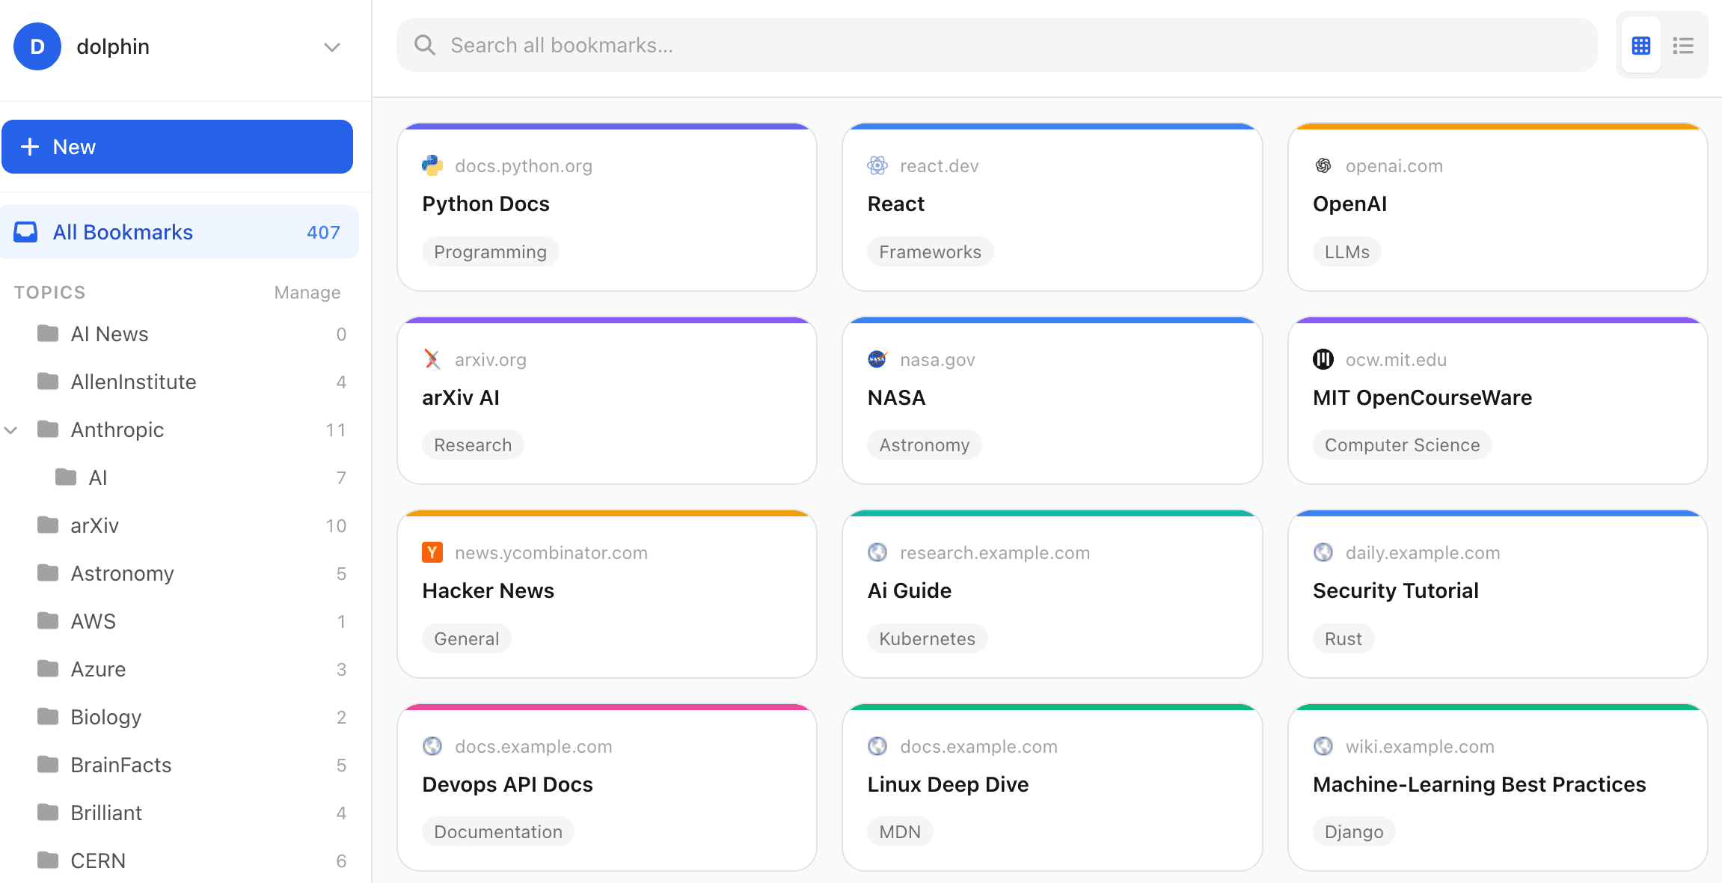Open the BrainFacts topic
The height and width of the screenshot is (883, 1722).
180,765
